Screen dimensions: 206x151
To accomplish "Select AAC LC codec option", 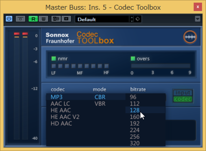I will 60,104.
